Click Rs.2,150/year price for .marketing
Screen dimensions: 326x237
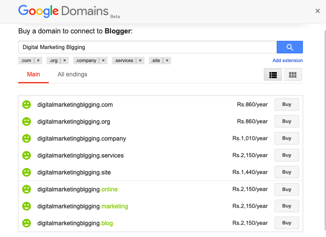pyautogui.click(x=250, y=206)
